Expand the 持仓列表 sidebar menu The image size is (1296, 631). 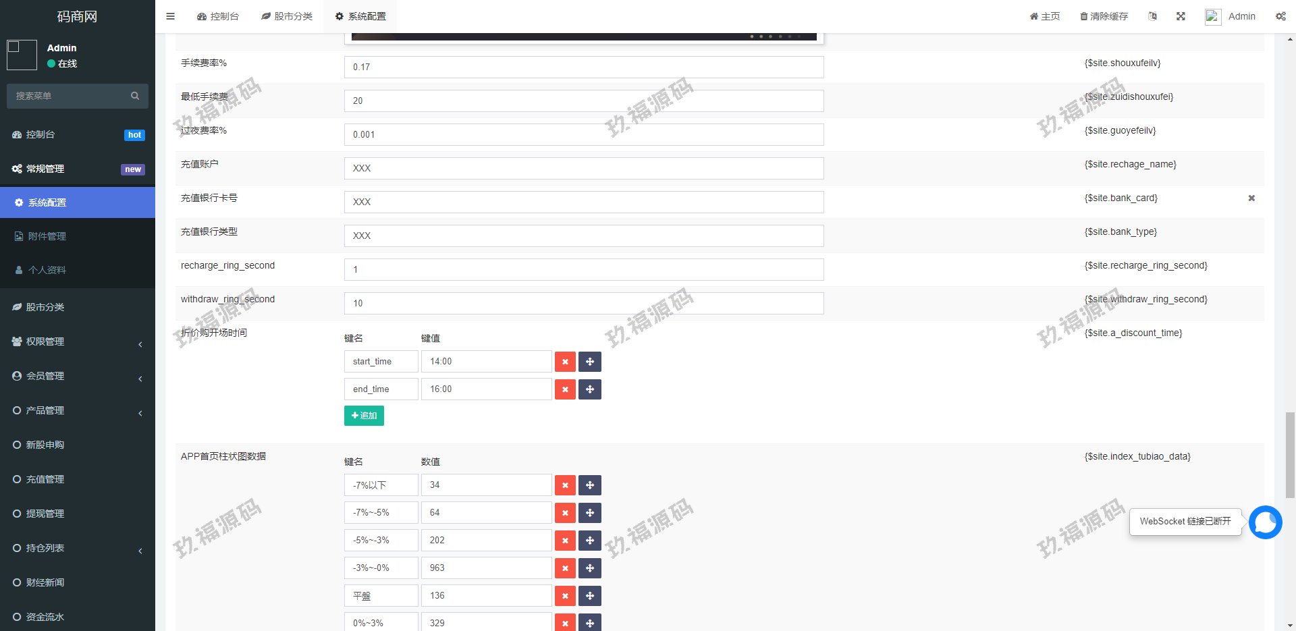pyautogui.click(x=78, y=548)
